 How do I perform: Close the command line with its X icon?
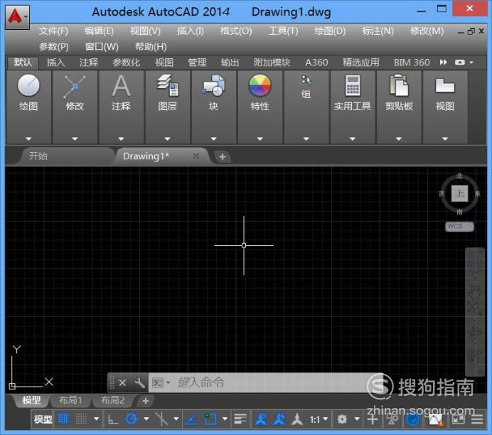[x=122, y=382]
